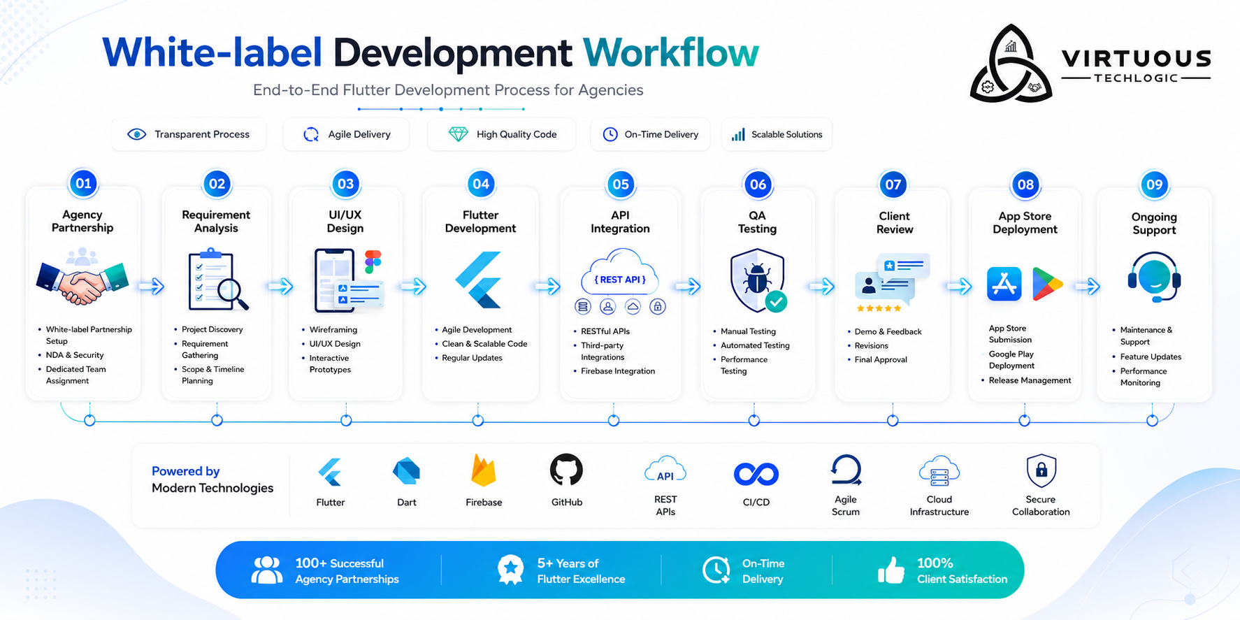Screen dimensions: 1240x620
Task: Click the '5+ Years of Flutter Excellence' text
Action: coord(581,571)
